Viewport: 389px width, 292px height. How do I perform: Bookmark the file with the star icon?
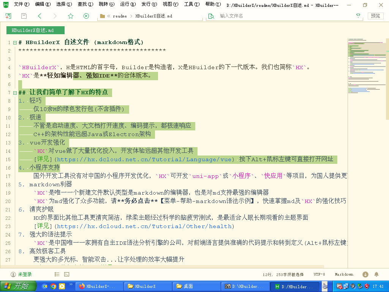70,16
